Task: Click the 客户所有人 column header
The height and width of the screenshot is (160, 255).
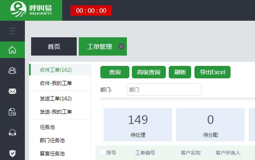Action: click(x=228, y=153)
